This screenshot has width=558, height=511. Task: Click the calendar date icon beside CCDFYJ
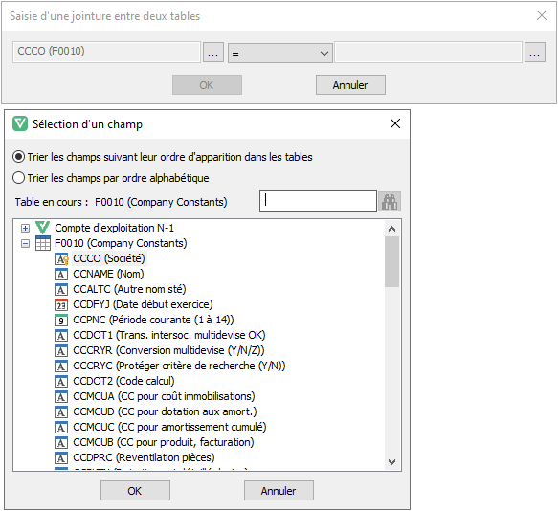[x=61, y=305]
